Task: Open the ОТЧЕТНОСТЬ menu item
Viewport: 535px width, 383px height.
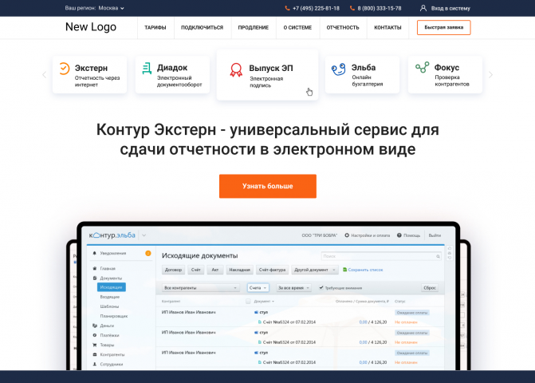Action: coord(343,28)
